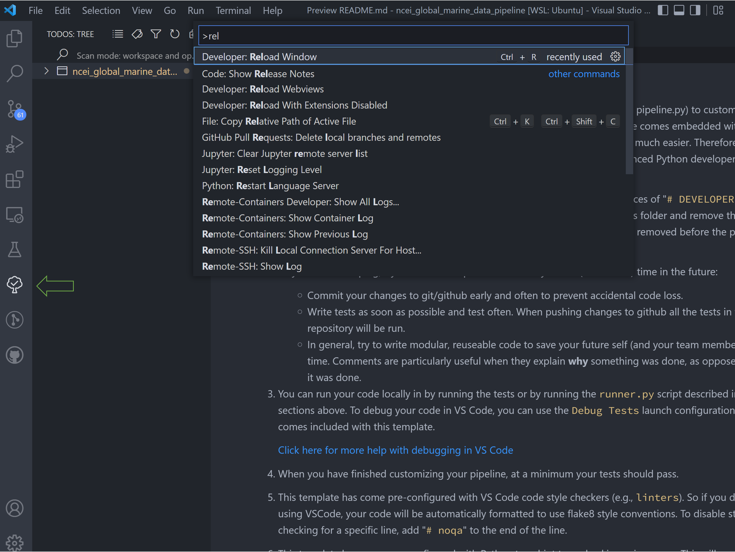
Task: Click the Todo Tree refresh icon
Action: (174, 34)
